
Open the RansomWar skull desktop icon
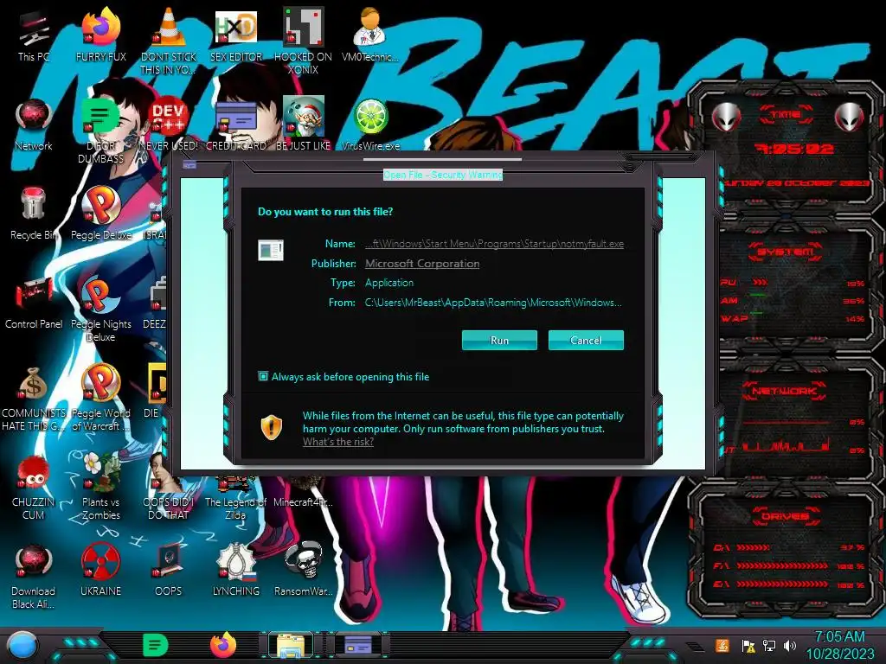303,571
